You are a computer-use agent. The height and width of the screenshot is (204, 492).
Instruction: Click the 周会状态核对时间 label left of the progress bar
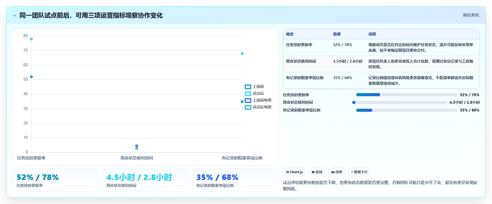point(298,102)
